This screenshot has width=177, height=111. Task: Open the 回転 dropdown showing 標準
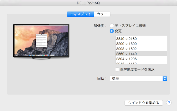click(138, 78)
